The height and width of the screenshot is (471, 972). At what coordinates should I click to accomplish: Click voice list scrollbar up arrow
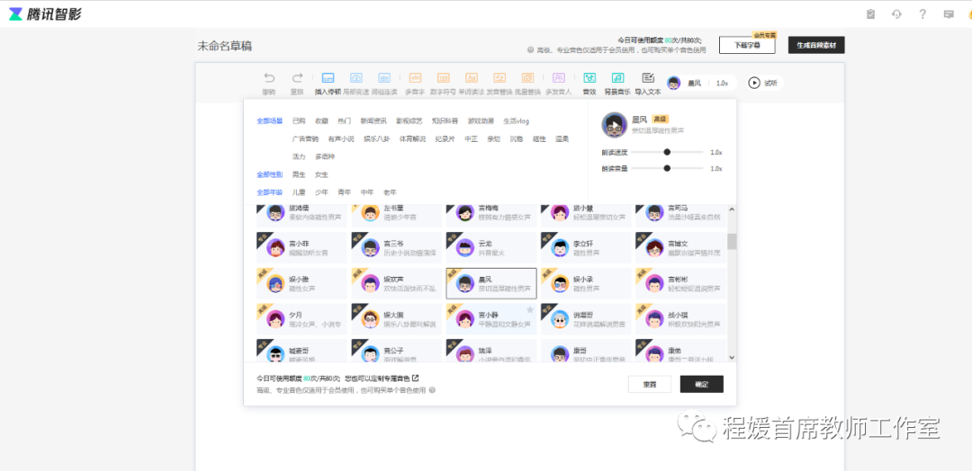[x=732, y=209]
